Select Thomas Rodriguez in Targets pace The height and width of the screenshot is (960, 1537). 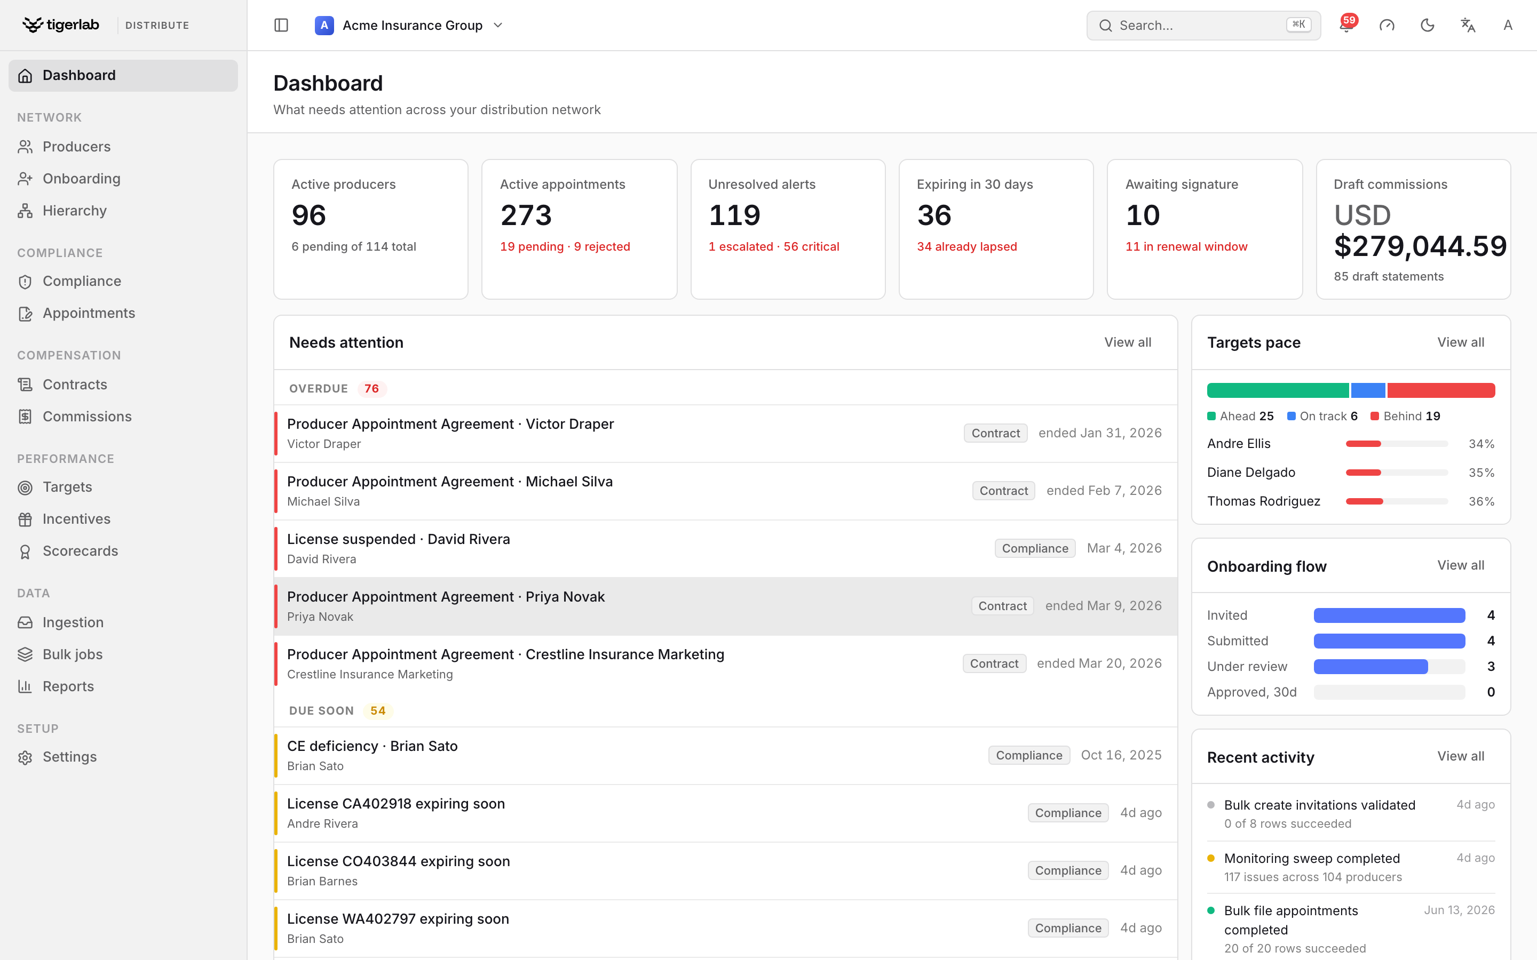click(1264, 501)
